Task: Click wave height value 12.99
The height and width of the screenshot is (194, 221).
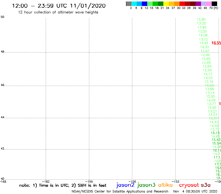Action: (205, 55)
